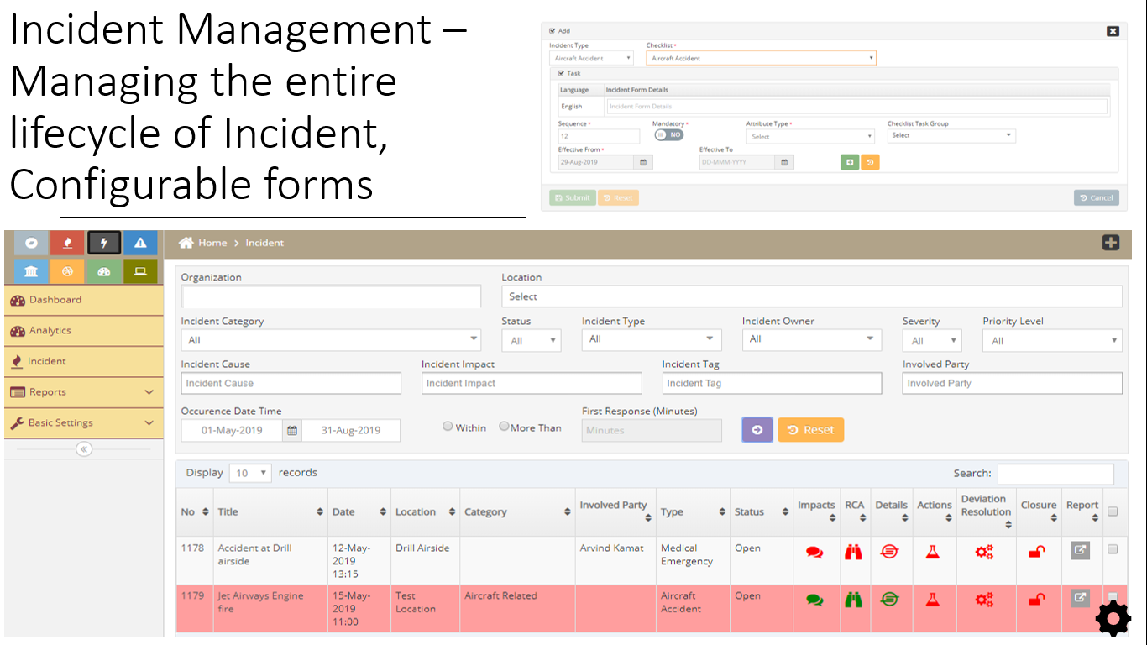Screen dimensions: 1147x645
Task: Open the gray compass module tile
Action: pos(31,244)
